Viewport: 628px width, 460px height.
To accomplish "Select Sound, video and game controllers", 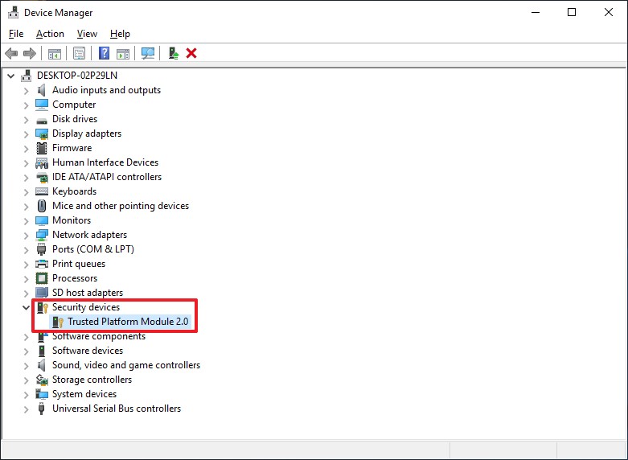I will click(125, 365).
